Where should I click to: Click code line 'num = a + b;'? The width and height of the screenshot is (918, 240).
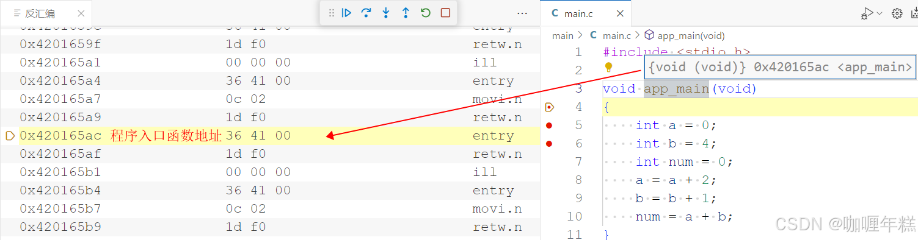coord(683,217)
